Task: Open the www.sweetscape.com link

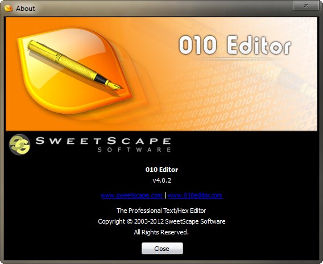Action: pos(132,195)
